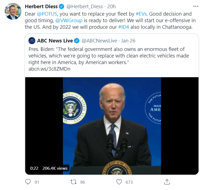Like the tweet with the heart icon
The width and height of the screenshot is (204, 190).
tap(119, 182)
